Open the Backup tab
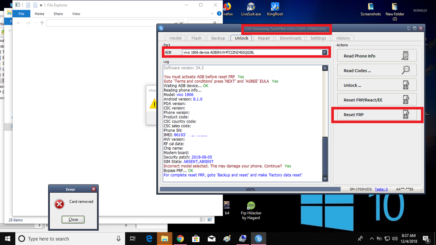 click(x=218, y=38)
